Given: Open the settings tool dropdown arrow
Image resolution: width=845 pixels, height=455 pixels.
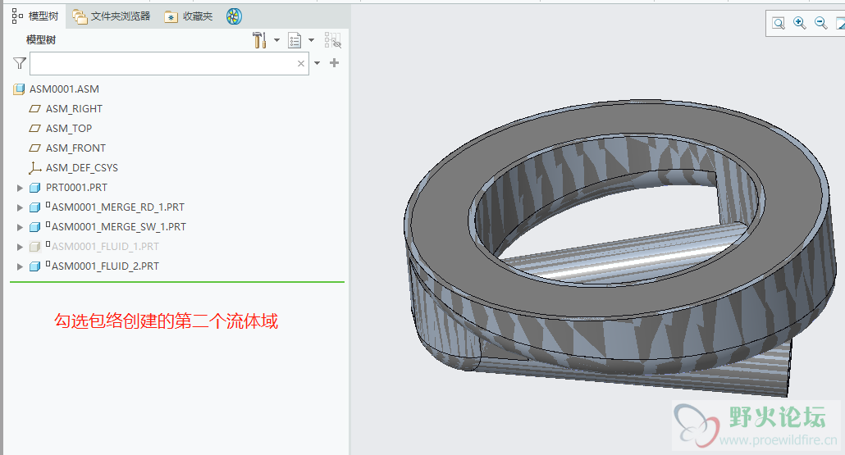Looking at the screenshot, I should point(276,40).
